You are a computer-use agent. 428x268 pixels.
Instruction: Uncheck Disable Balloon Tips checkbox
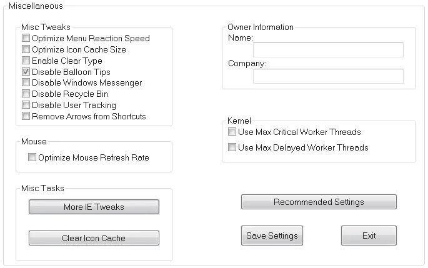coord(26,72)
